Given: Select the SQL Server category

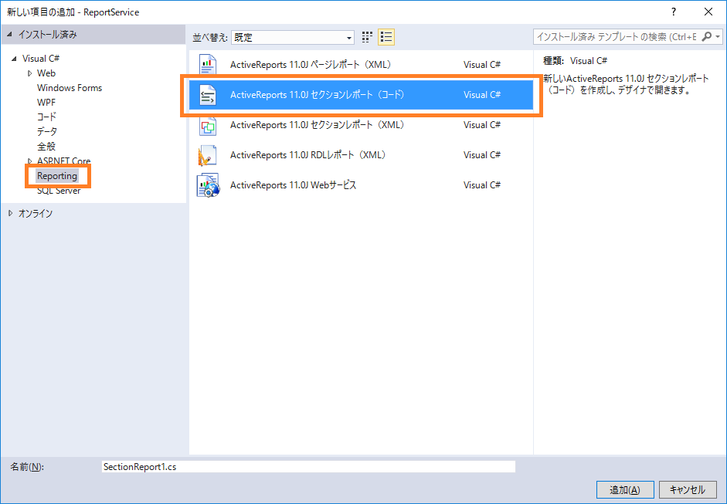Looking at the screenshot, I should pos(59,191).
